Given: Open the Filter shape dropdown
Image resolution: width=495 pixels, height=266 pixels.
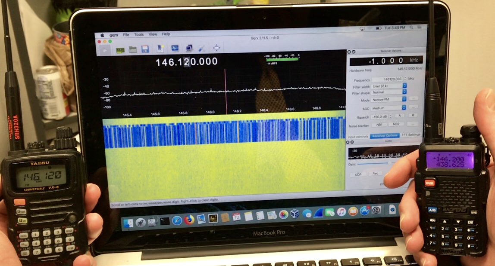Looking at the screenshot, I should pyautogui.click(x=388, y=92).
